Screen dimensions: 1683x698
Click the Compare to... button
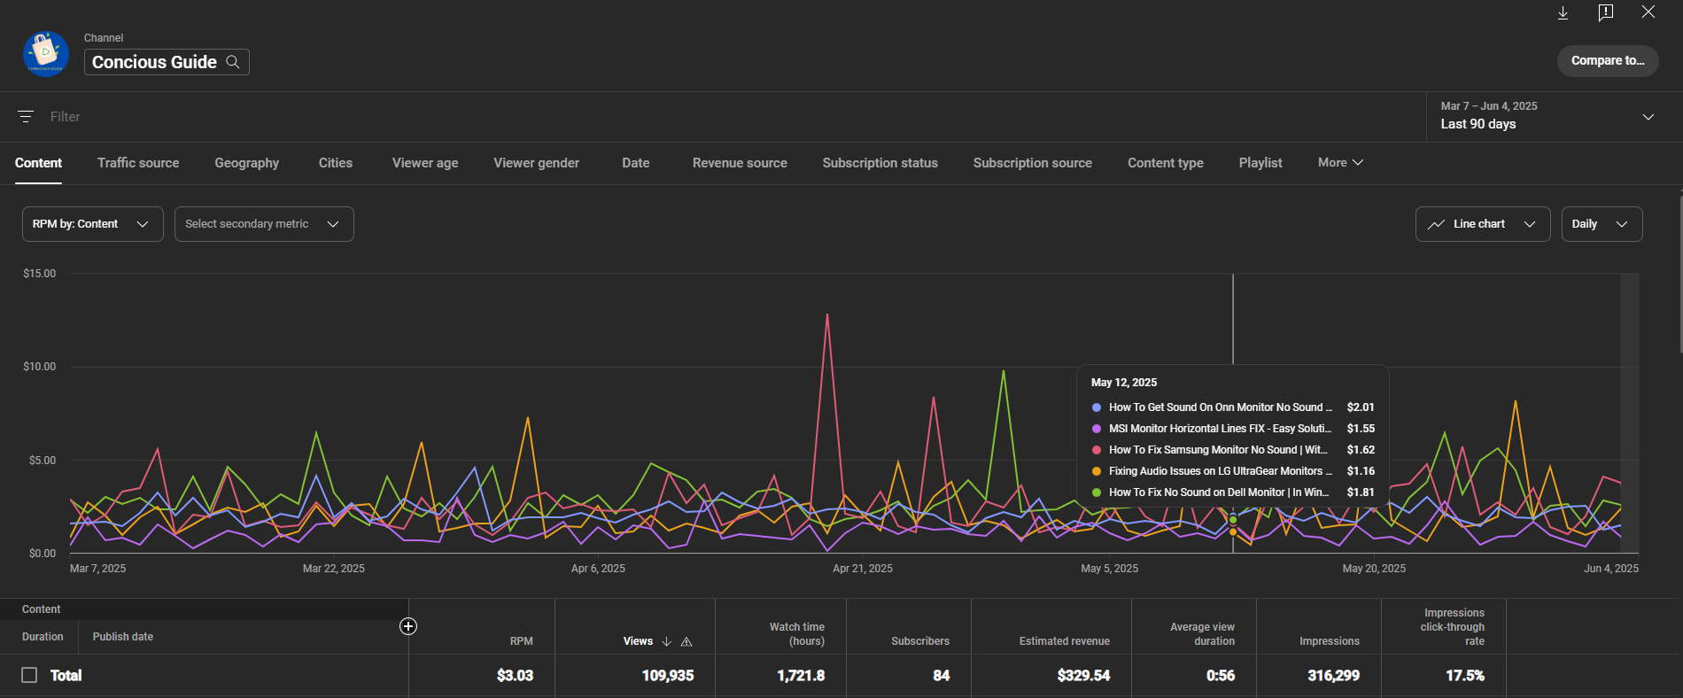[1608, 60]
